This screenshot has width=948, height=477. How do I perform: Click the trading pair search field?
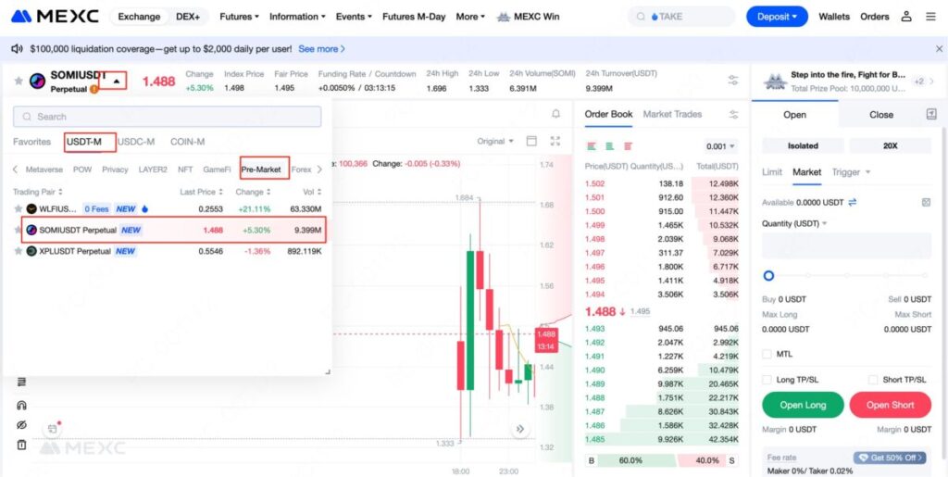[168, 117]
